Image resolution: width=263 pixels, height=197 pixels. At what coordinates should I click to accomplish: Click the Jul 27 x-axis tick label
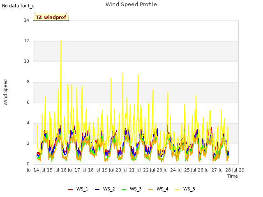[x=211, y=170]
